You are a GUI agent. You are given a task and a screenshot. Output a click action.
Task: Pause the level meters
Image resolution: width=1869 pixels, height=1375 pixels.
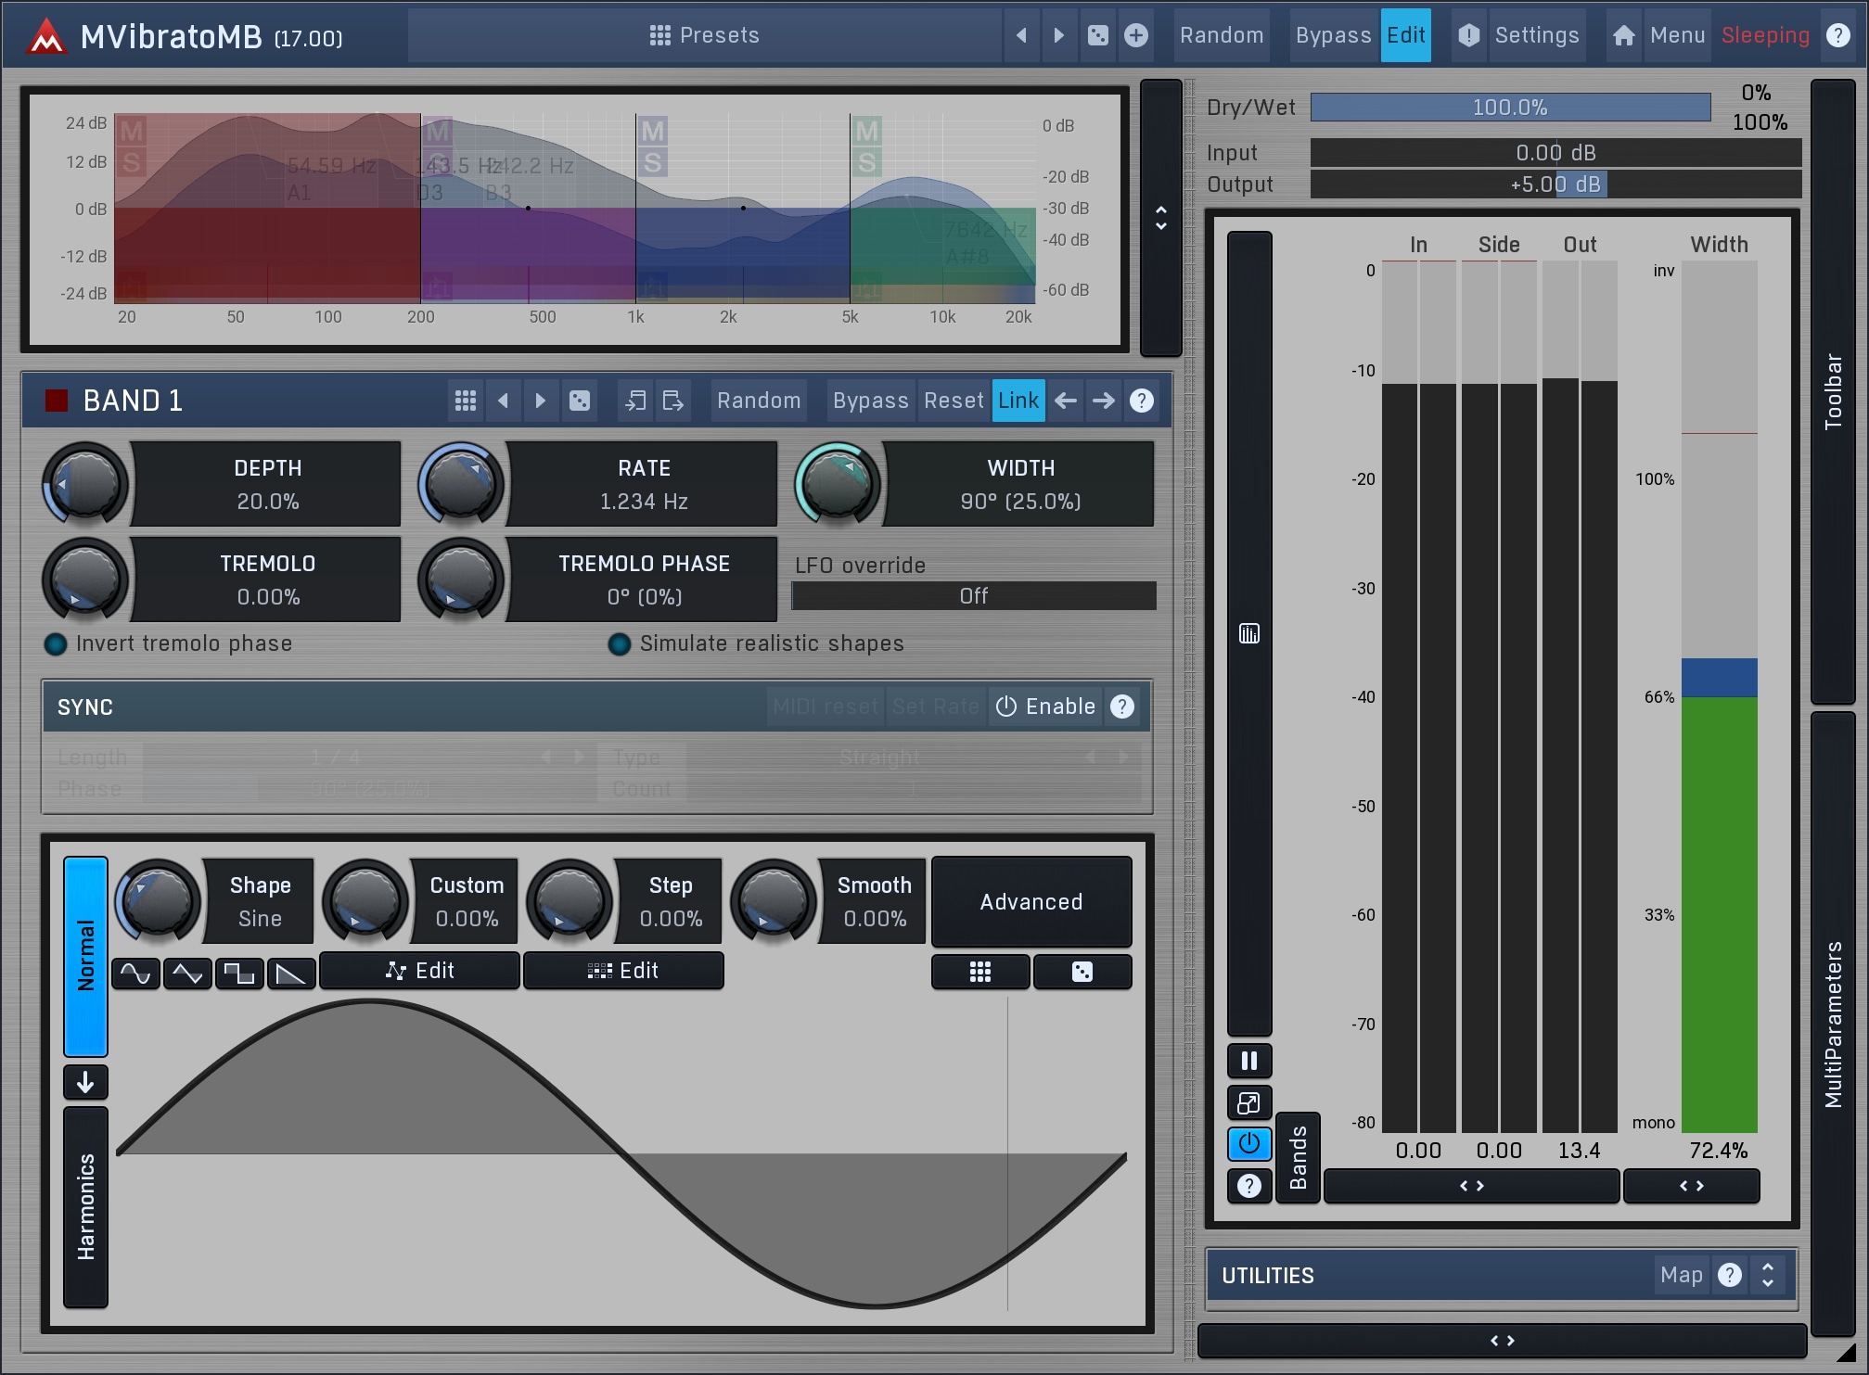[x=1248, y=1061]
